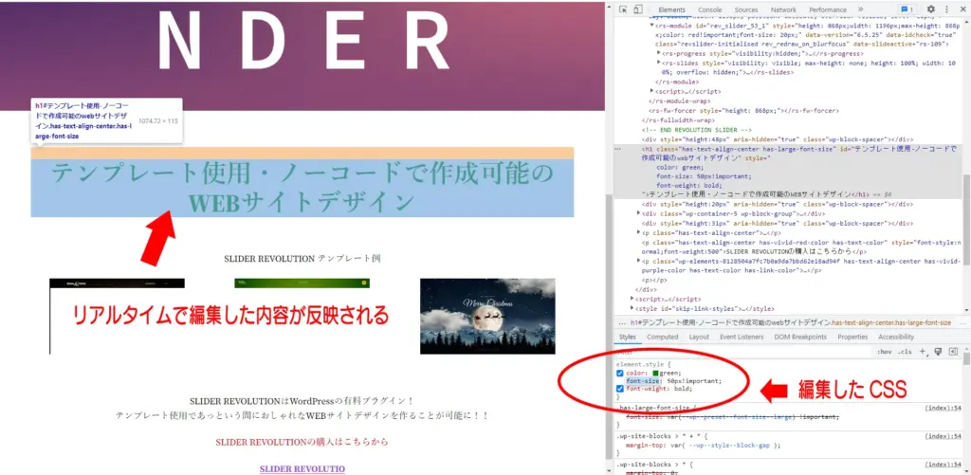Switch to the Elements tab
This screenshot has height=475, width=971.
pos(672,9)
